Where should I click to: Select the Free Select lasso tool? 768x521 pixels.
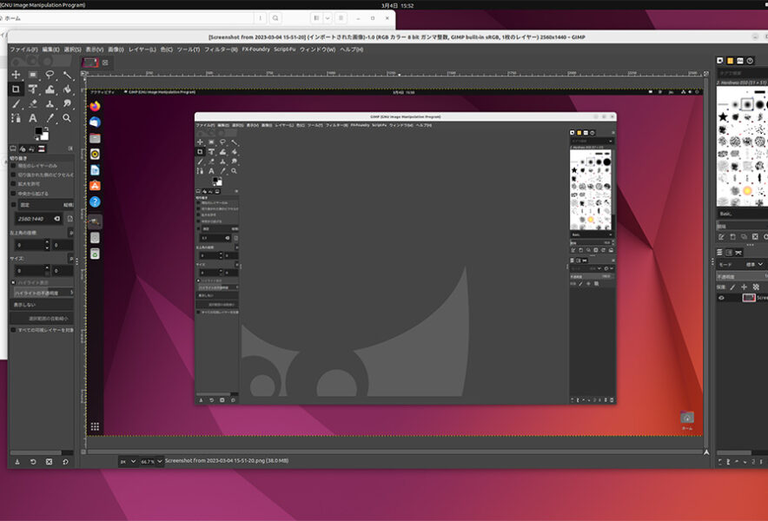pos(50,75)
